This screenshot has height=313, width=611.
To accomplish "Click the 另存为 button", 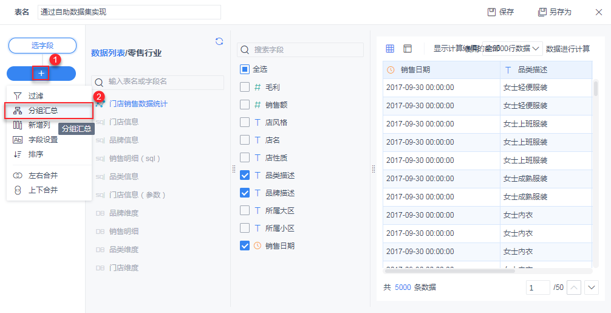I will click(x=555, y=12).
